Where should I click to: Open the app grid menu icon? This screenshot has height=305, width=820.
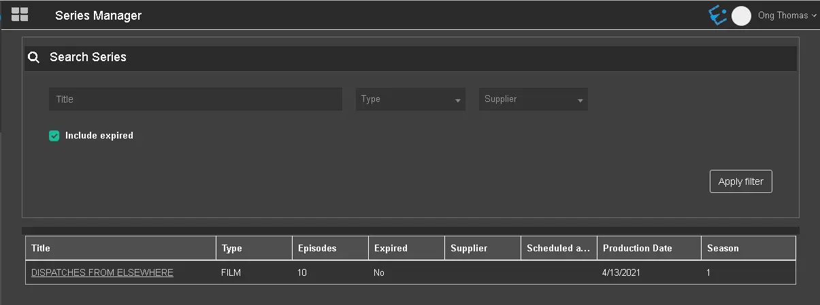click(20, 14)
